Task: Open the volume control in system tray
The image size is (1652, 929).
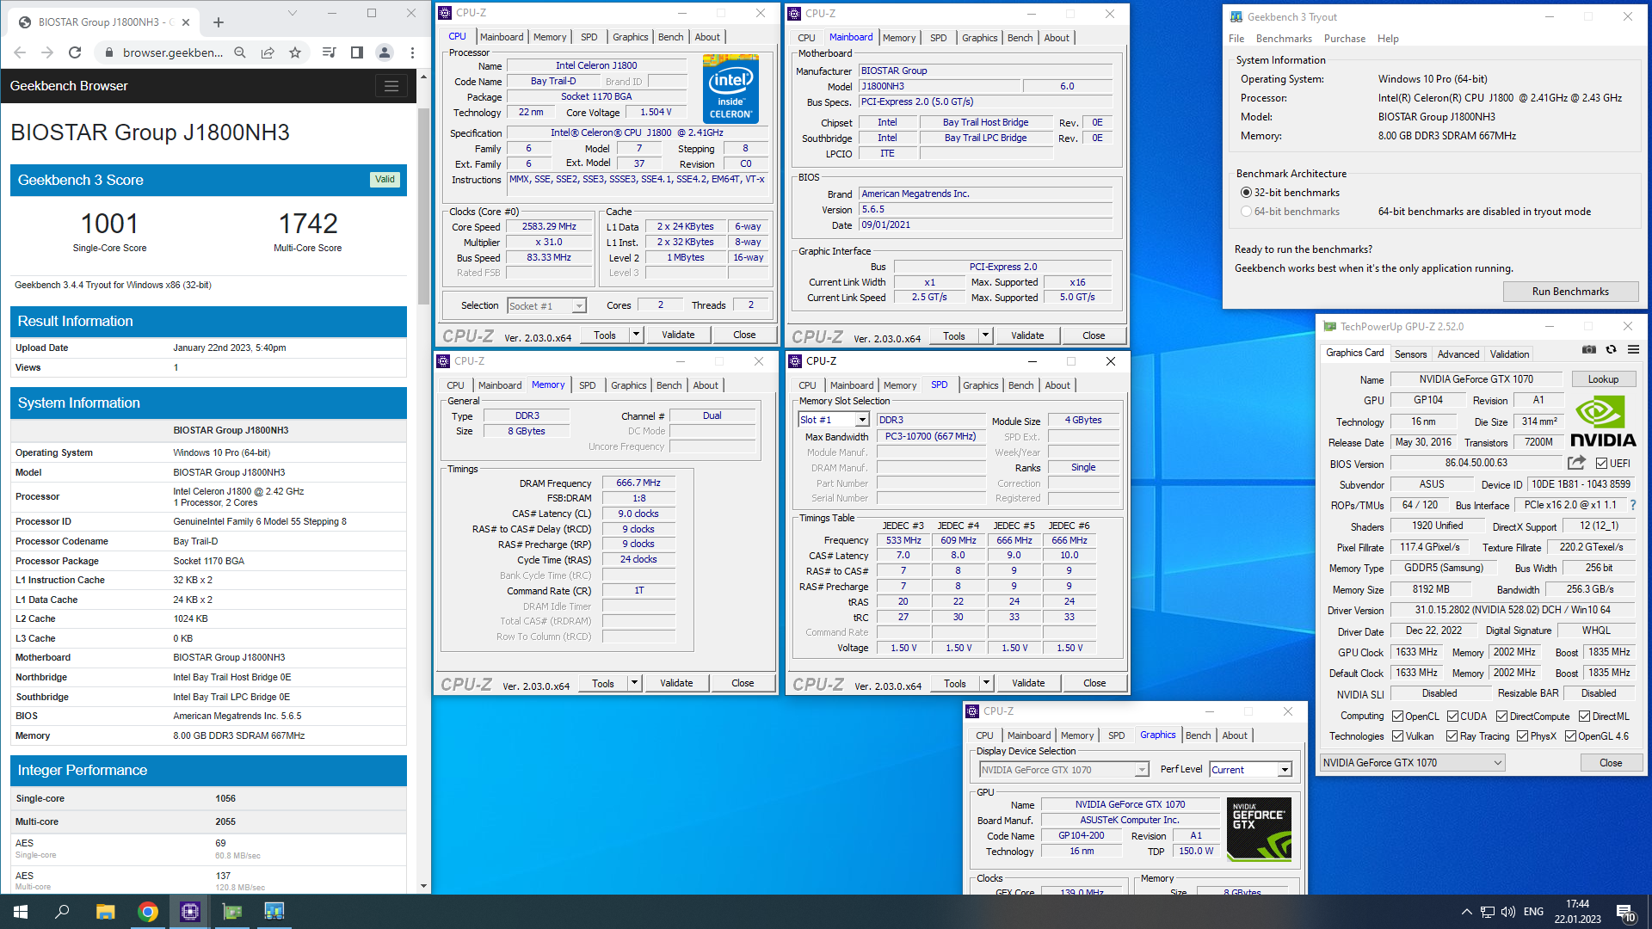Action: (1508, 912)
